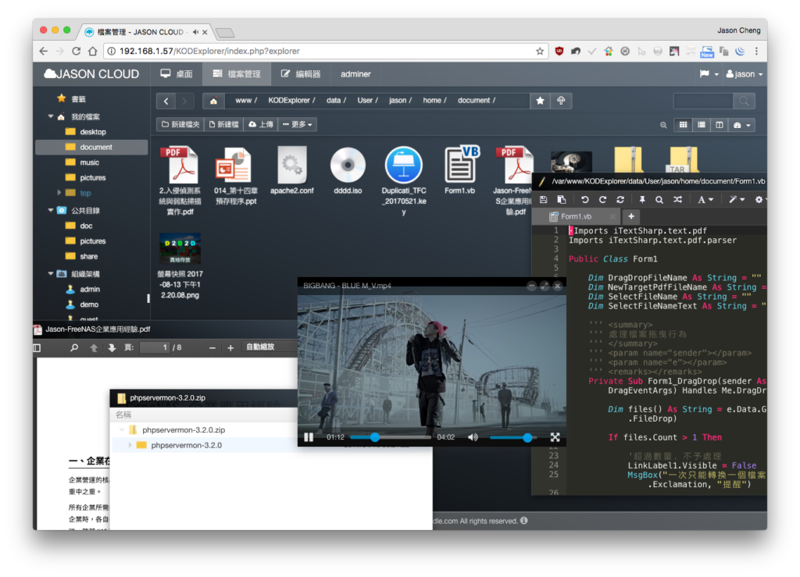
Task: Click the 新建檔夾 button
Action: point(180,124)
